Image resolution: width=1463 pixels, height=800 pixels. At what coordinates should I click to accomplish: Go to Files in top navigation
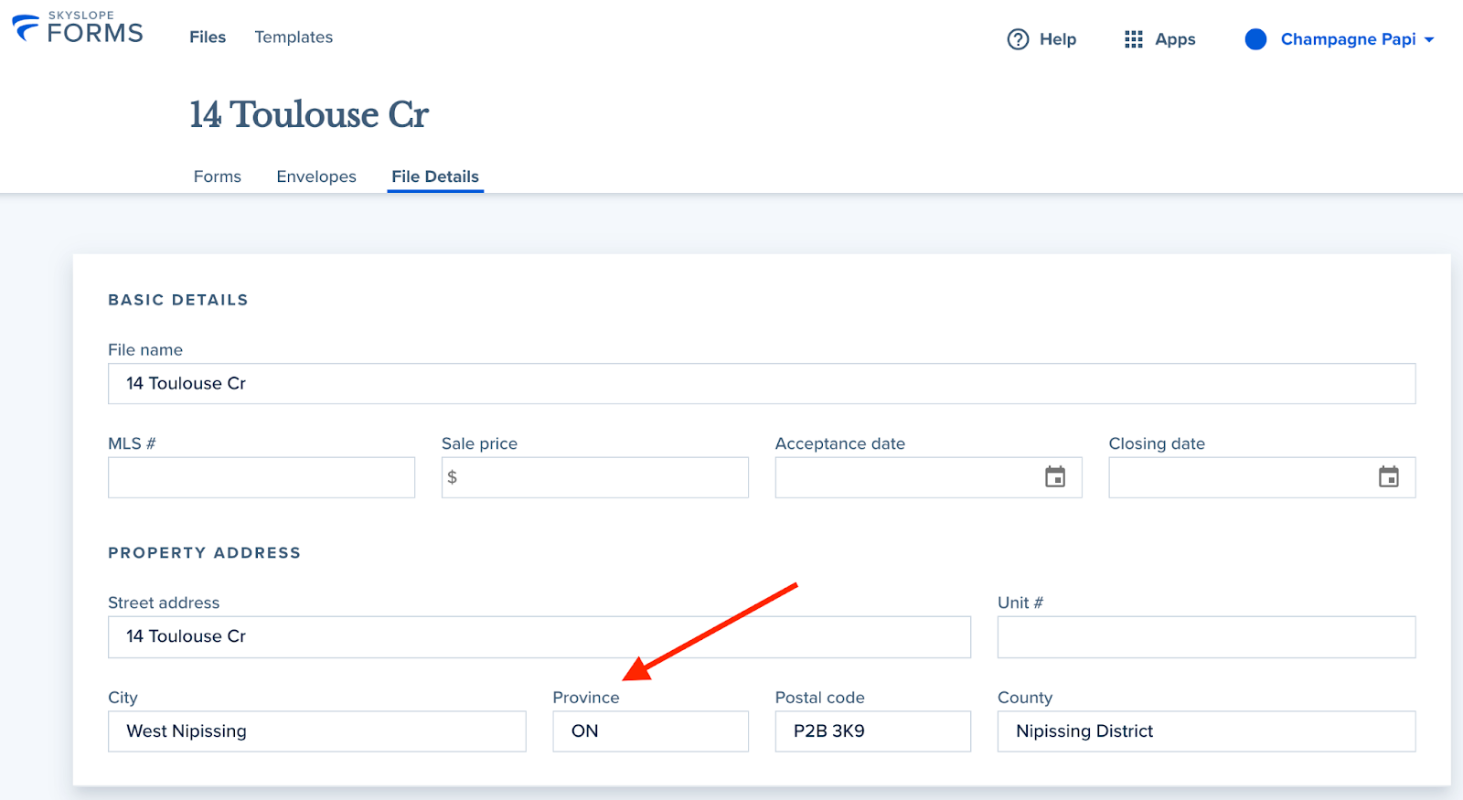coord(208,37)
